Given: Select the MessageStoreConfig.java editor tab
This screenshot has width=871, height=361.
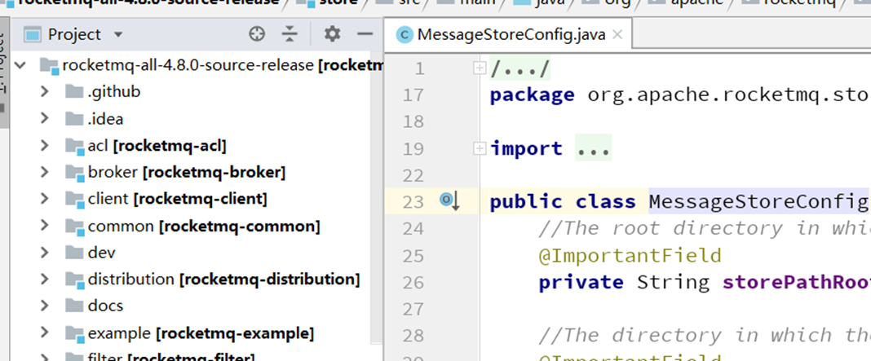Looking at the screenshot, I should (x=509, y=35).
